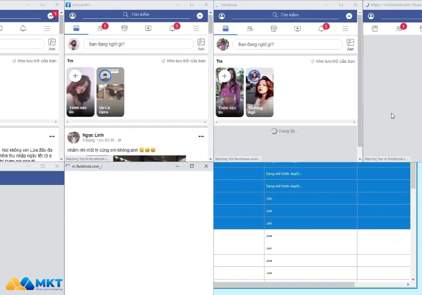Open profile icon in the proxyauth window
This screenshot has width=422, height=295.
point(72,16)
